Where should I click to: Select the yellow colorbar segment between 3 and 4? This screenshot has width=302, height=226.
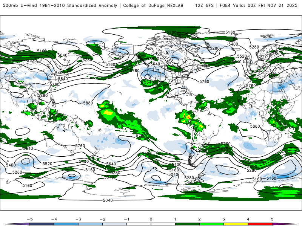[236, 224]
